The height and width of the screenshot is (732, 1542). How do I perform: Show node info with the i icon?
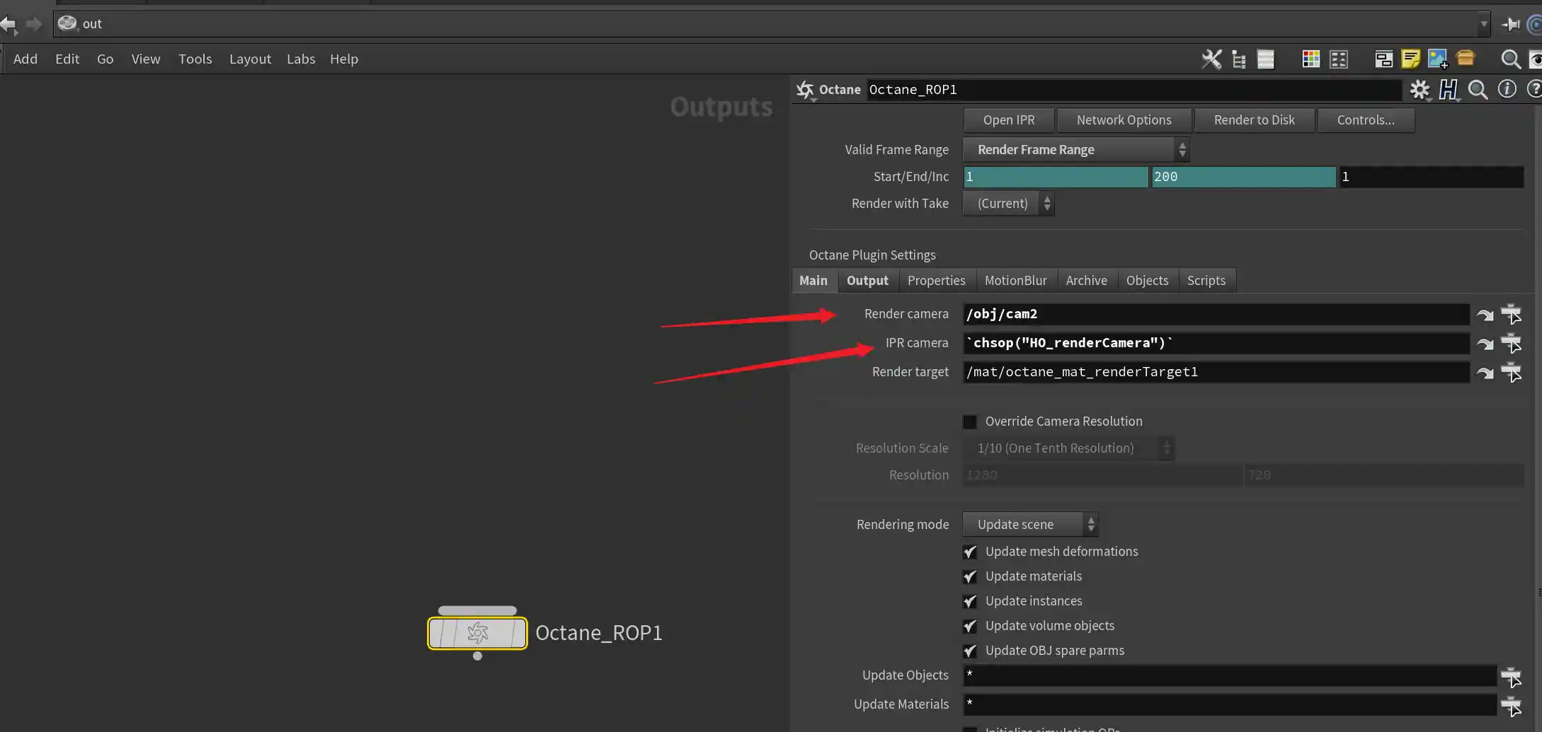[1507, 89]
